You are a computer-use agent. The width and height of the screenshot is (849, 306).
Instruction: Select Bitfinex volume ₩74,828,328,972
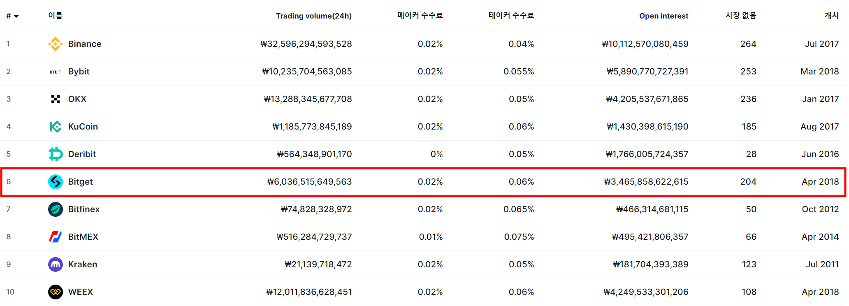(x=316, y=209)
